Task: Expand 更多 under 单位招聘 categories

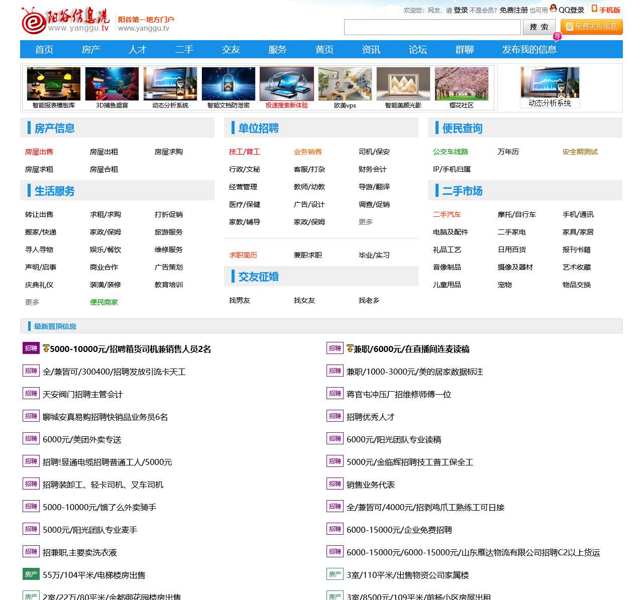Action: coord(366,222)
